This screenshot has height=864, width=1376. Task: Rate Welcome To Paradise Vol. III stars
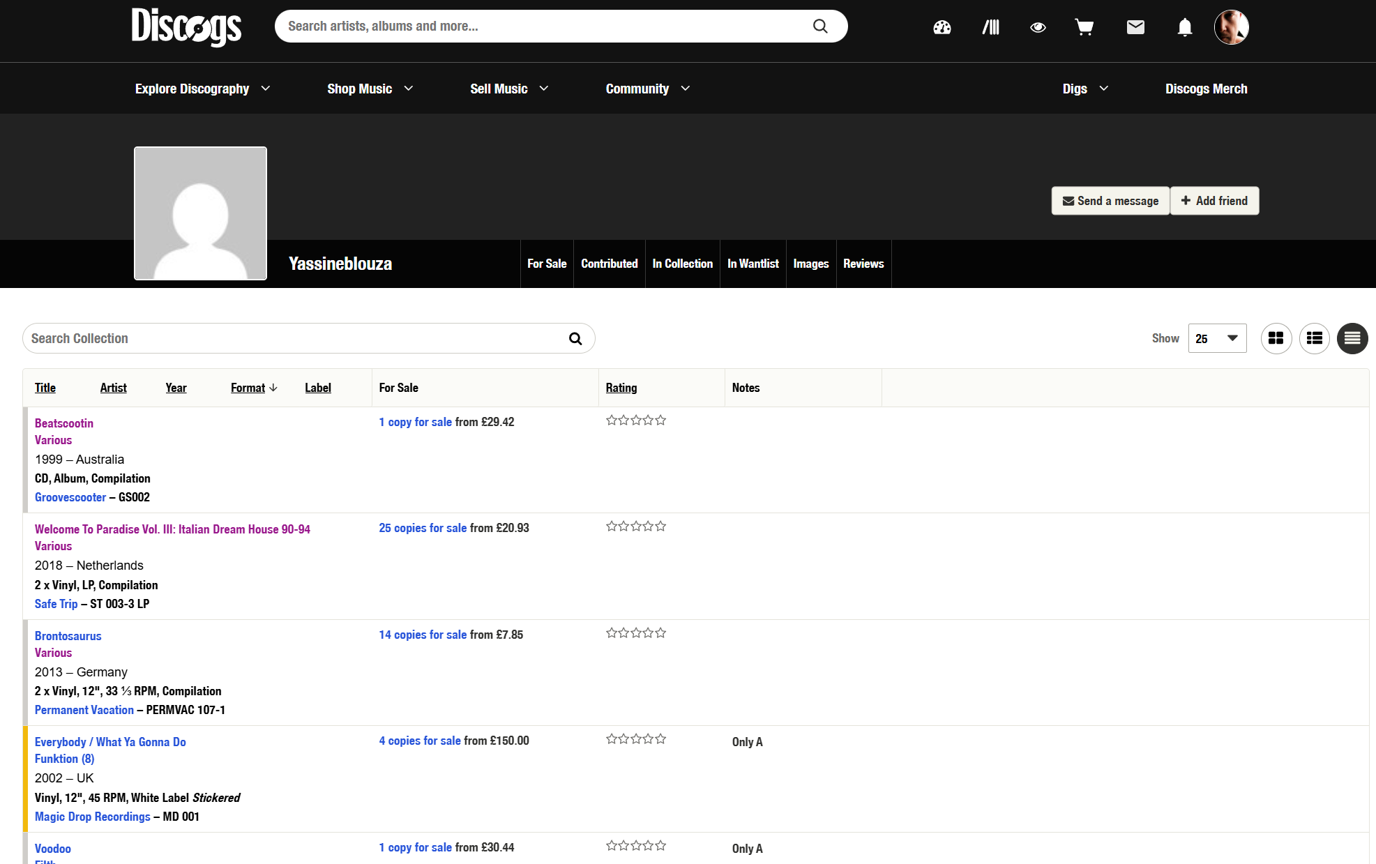[636, 526]
